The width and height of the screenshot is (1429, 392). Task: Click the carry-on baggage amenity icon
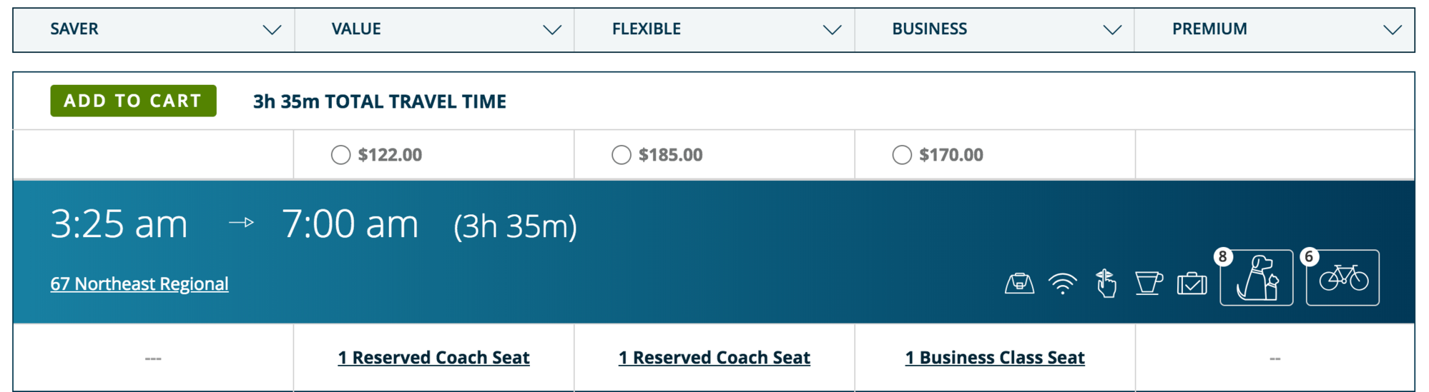pyautogui.click(x=1019, y=283)
